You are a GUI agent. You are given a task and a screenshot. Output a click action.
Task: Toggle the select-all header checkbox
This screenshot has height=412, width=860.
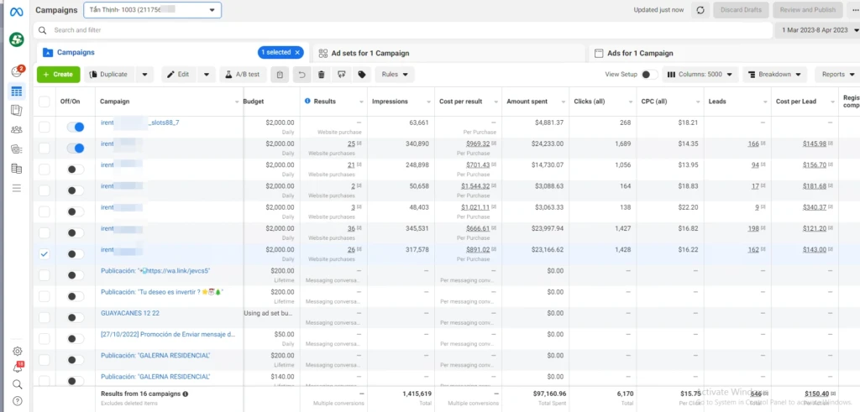click(45, 102)
